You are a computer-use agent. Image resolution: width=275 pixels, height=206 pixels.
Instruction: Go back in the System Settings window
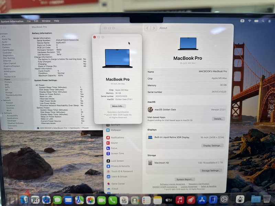(x=147, y=28)
